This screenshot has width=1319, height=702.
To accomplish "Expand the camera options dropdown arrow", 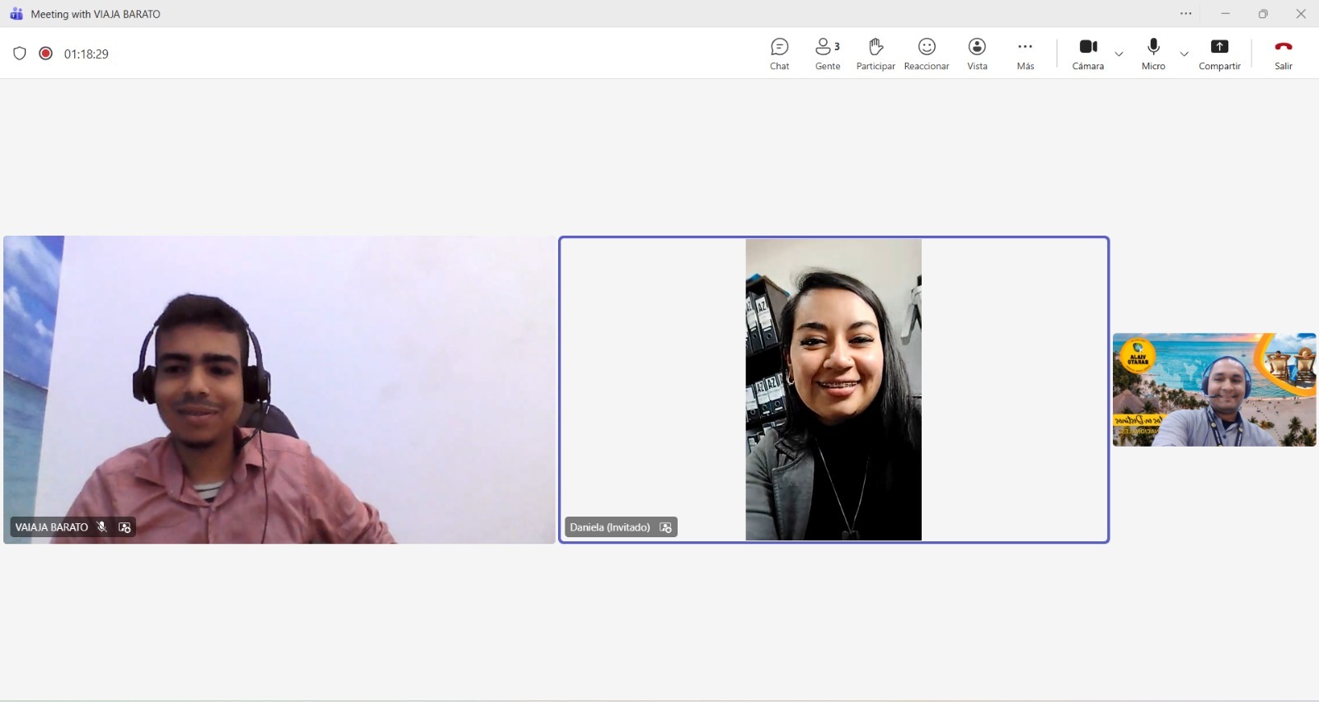I will pyautogui.click(x=1119, y=54).
